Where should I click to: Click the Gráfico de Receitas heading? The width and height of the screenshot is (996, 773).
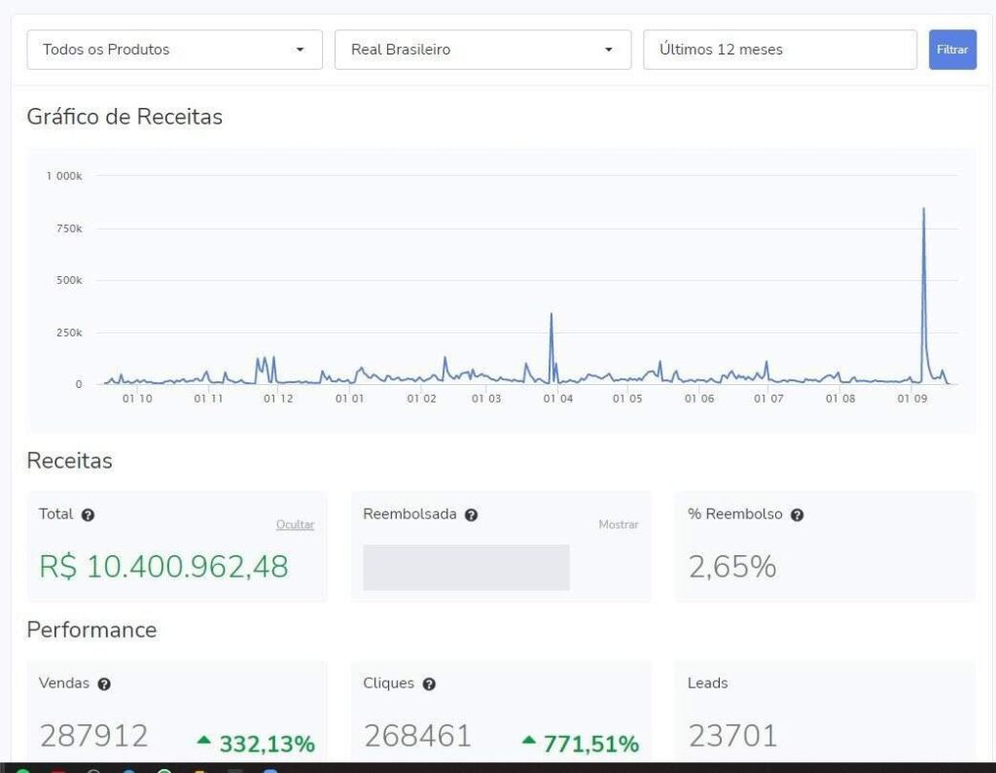pos(124,117)
